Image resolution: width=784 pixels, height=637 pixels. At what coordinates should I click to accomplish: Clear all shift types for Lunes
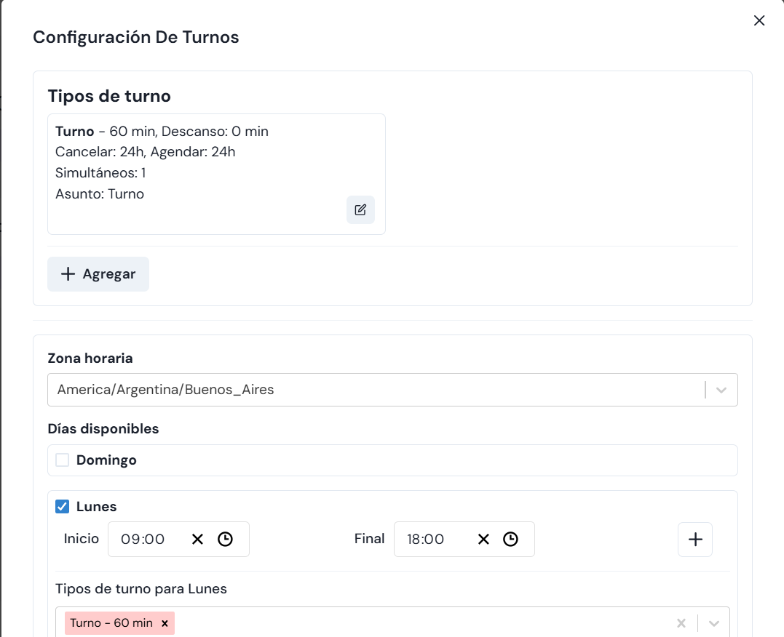click(x=681, y=623)
